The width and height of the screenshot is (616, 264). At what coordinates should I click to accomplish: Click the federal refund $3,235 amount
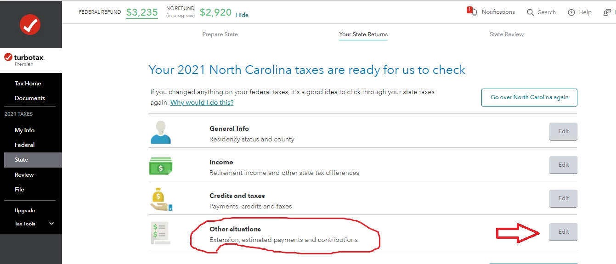[x=142, y=12]
